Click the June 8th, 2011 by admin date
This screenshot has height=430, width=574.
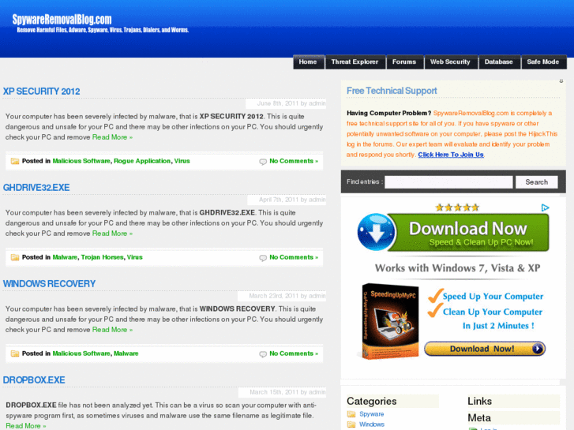[x=291, y=103]
